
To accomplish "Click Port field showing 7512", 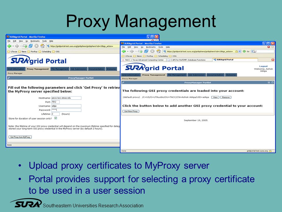I will tap(56, 102).
